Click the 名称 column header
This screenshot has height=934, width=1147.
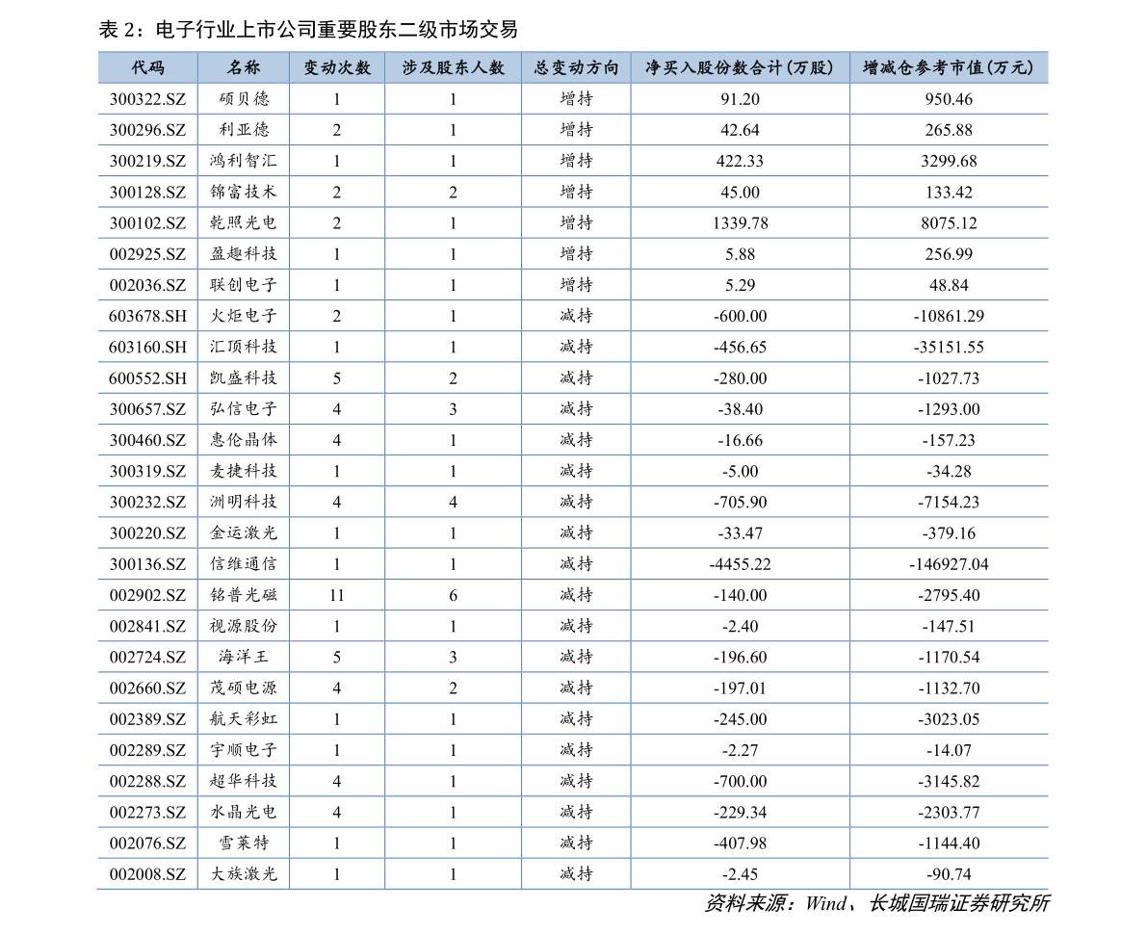[x=244, y=68]
